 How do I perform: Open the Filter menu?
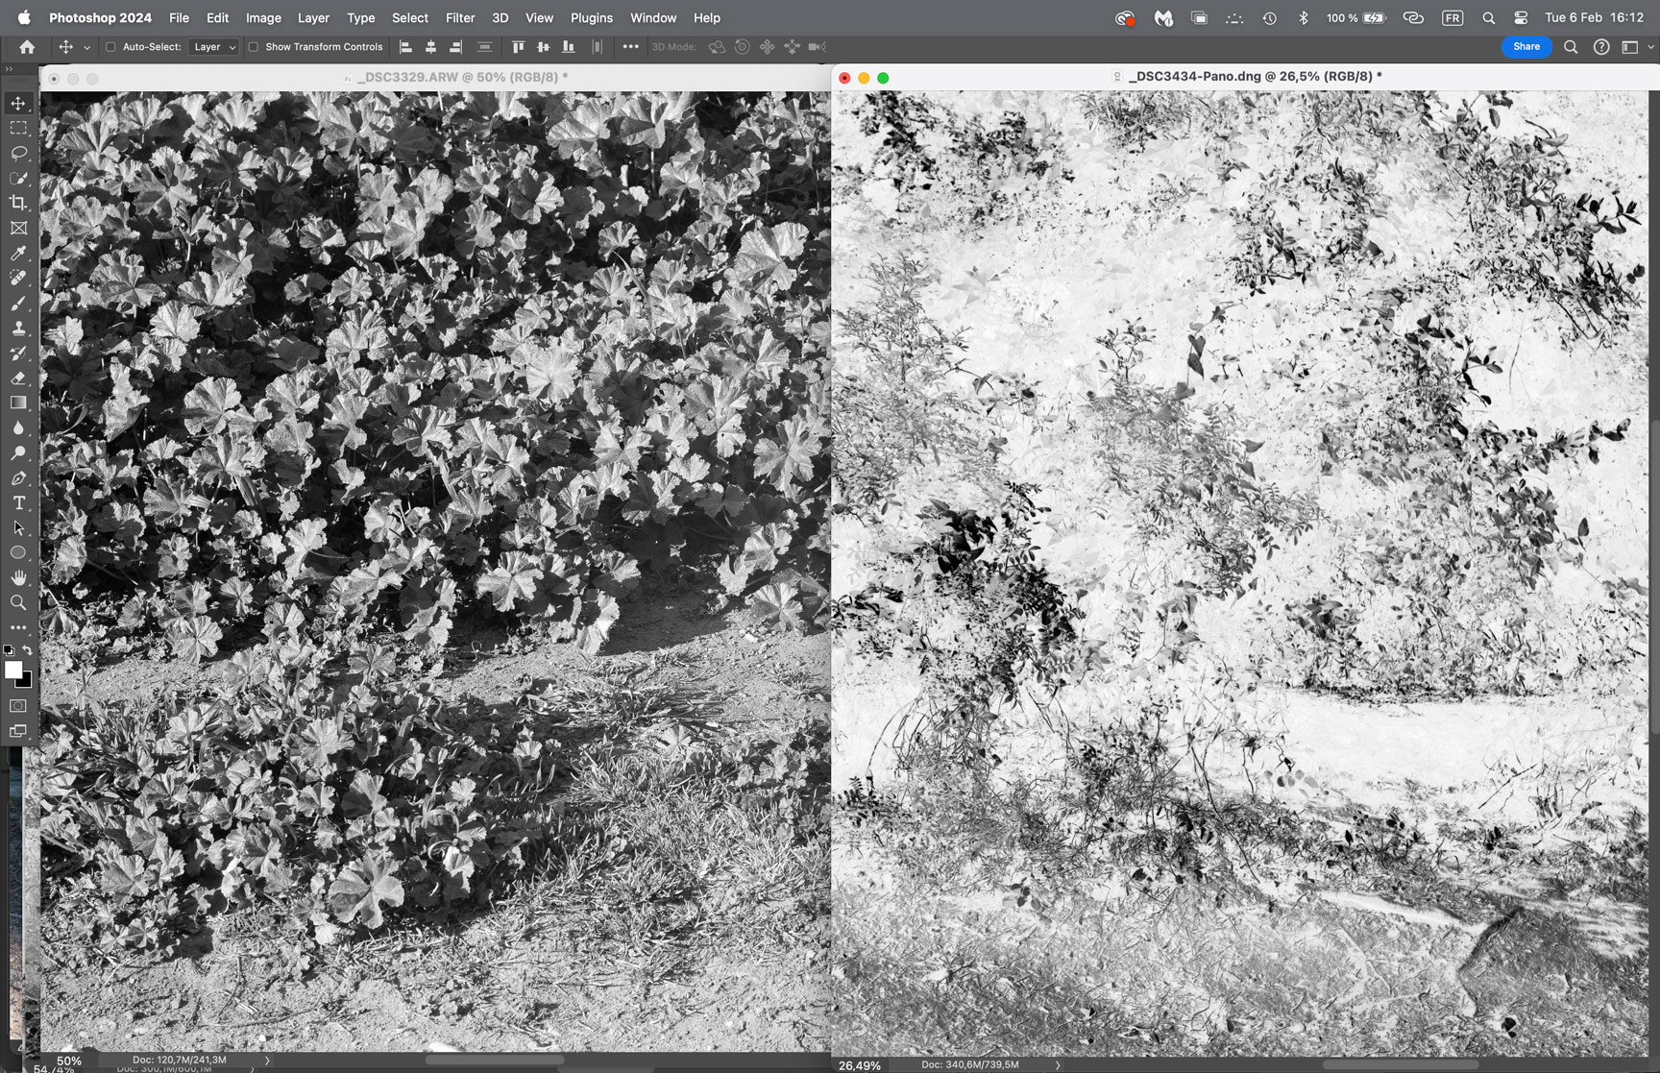pyautogui.click(x=460, y=17)
